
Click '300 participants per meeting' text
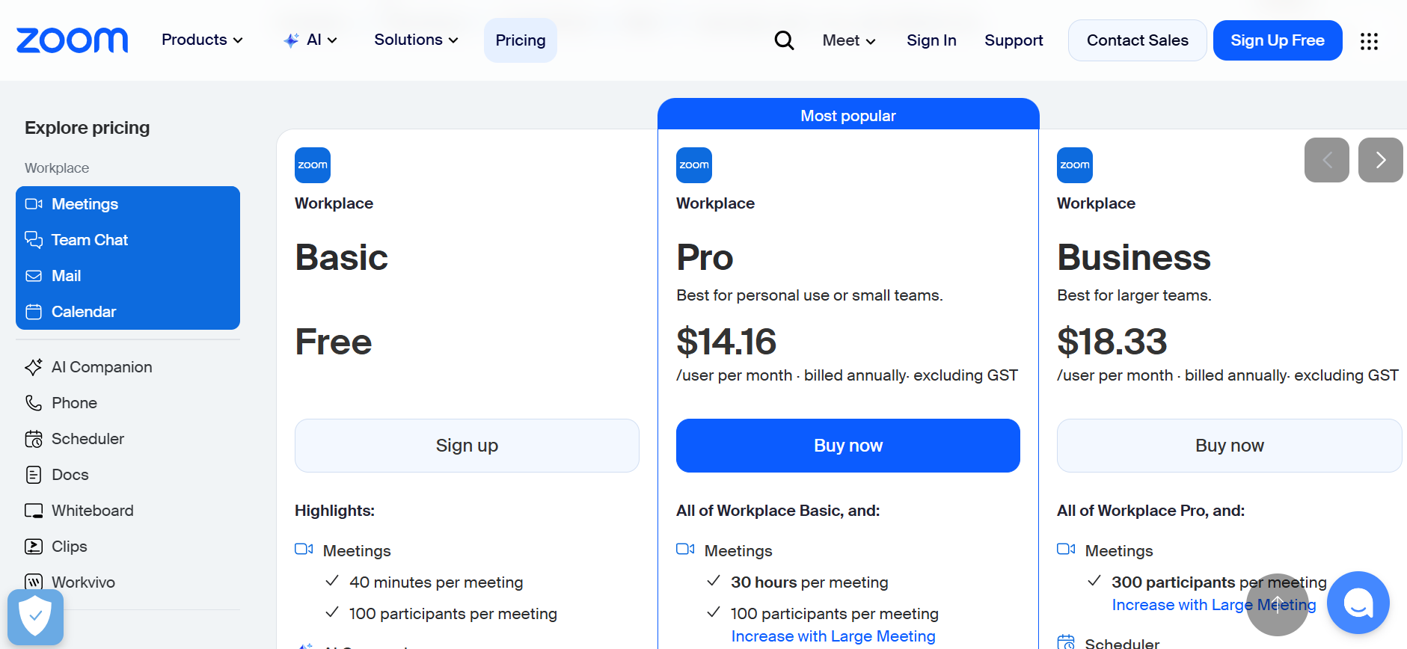(x=1219, y=582)
